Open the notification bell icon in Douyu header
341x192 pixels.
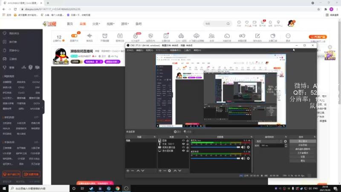click(x=270, y=23)
